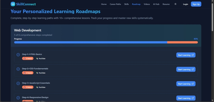Click the 'Step 3: JavaScript Essentials' title
Viewport: 214px width, 102px height.
pyautogui.click(x=36, y=83)
